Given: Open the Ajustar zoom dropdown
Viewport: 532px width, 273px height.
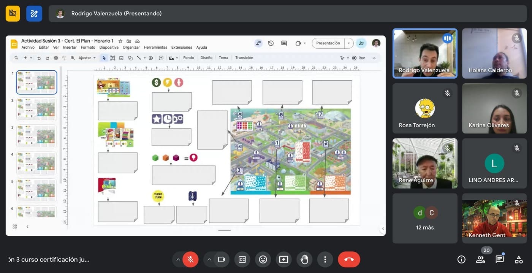Looking at the screenshot, I should (87, 58).
